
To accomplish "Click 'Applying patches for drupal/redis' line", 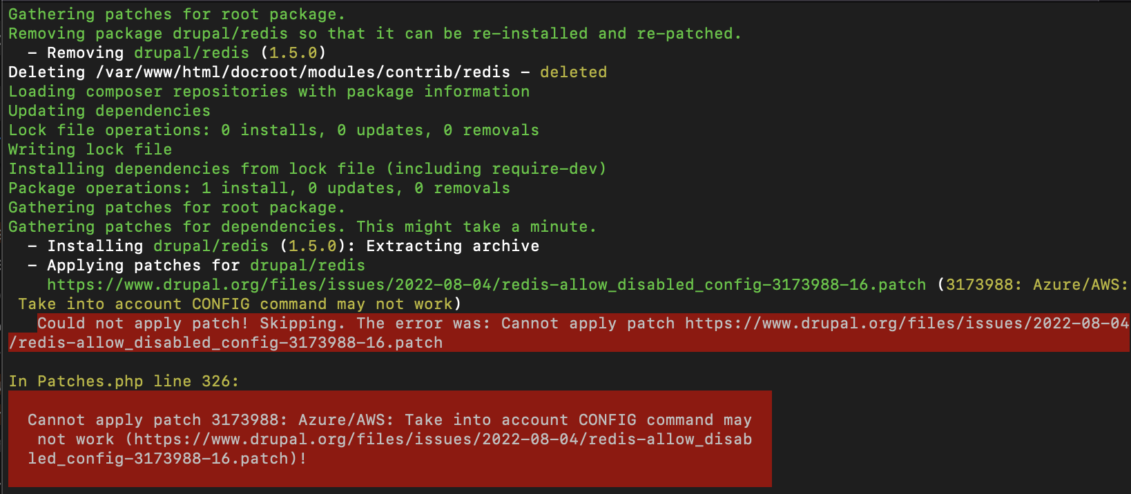I will tap(196, 266).
